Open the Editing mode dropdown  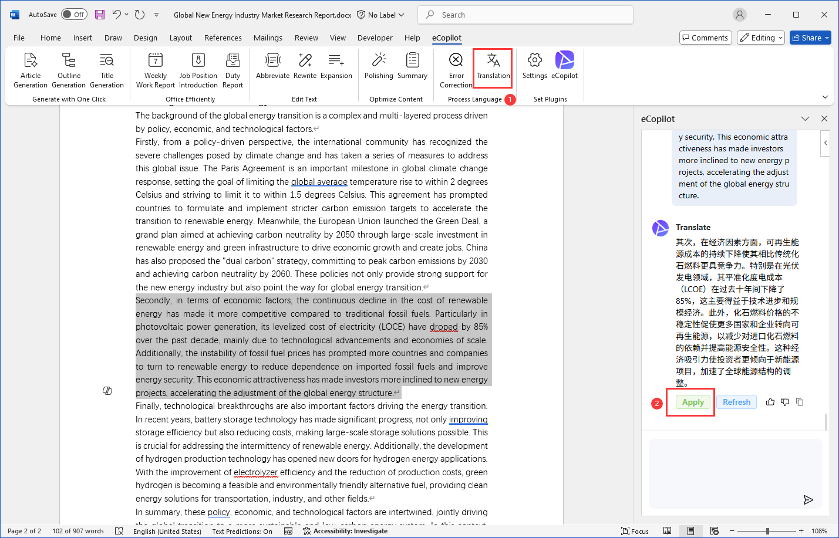(761, 38)
